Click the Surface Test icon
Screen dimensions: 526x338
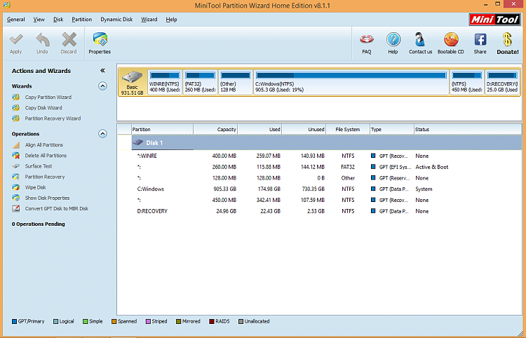click(15, 166)
